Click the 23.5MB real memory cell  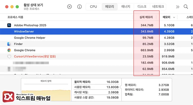[x=148, y=56]
